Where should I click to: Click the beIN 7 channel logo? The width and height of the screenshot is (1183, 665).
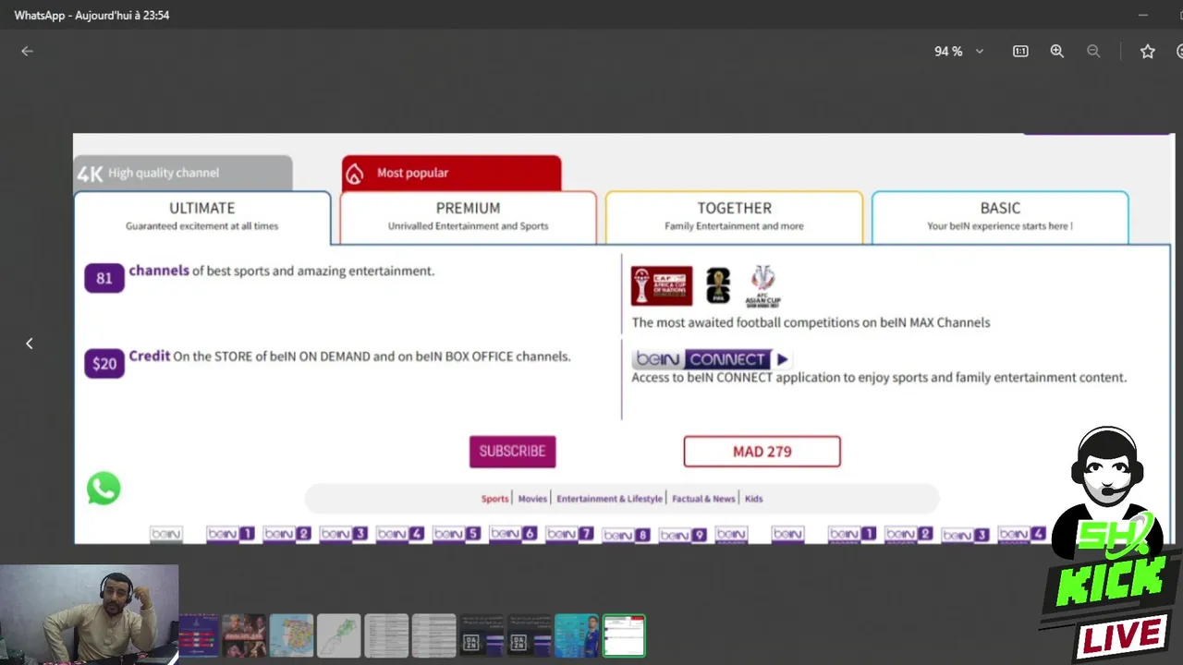(569, 534)
